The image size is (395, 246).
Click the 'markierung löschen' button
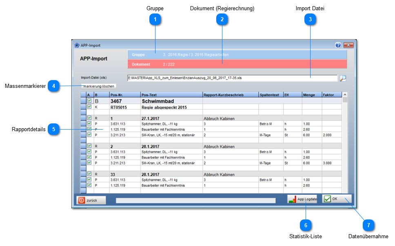pyautogui.click(x=98, y=86)
